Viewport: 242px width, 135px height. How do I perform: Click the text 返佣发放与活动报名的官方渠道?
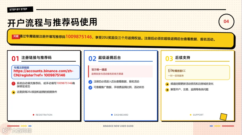coord(107,74)
